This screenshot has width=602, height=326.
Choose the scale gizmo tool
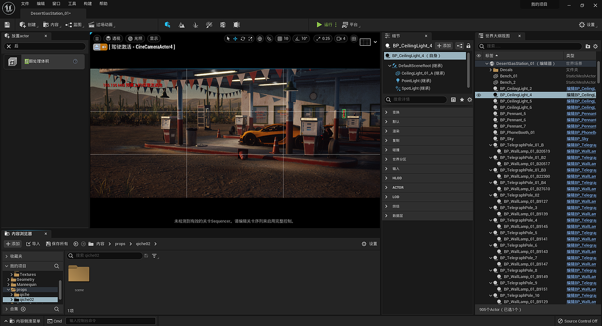[250, 39]
